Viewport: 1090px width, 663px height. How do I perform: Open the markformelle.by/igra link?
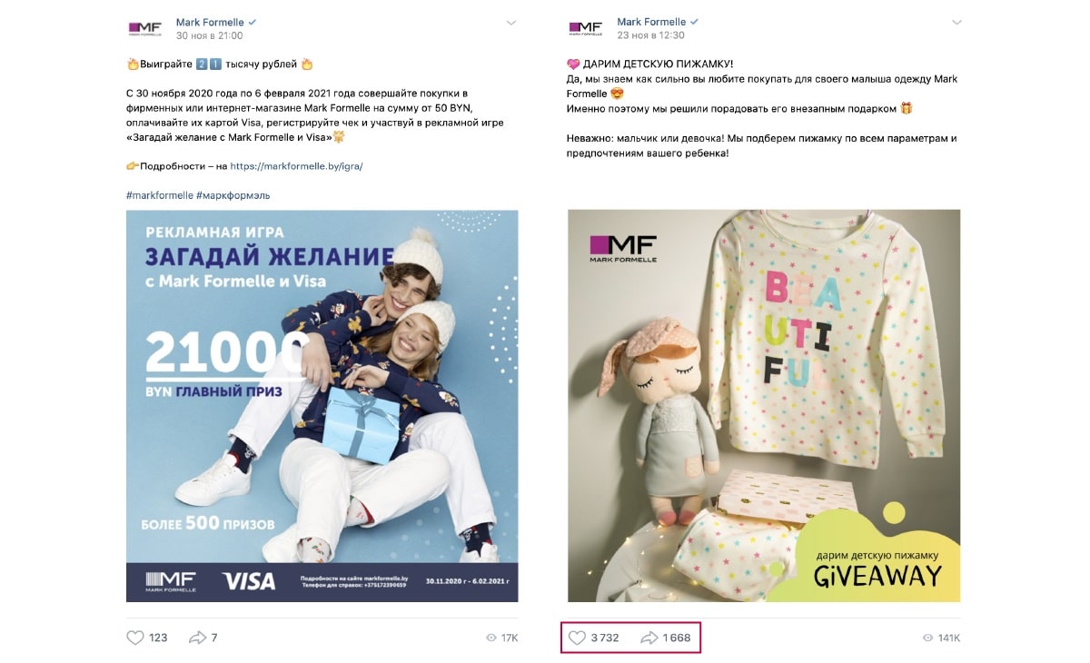click(296, 166)
